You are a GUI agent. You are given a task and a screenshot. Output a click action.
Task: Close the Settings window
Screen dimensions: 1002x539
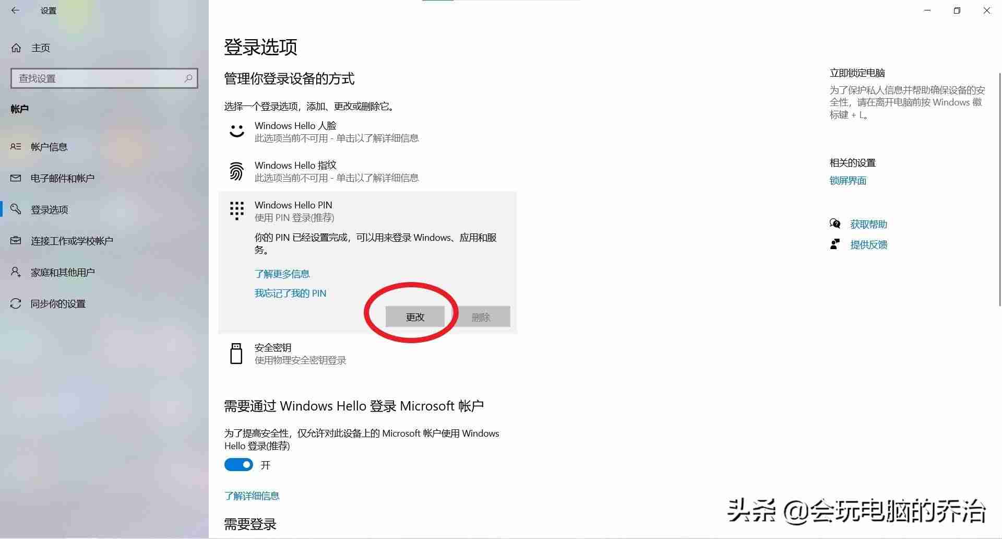987,10
